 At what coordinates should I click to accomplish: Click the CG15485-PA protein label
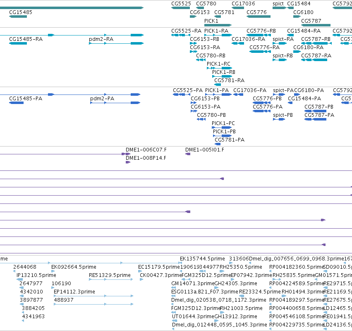pos(26,99)
